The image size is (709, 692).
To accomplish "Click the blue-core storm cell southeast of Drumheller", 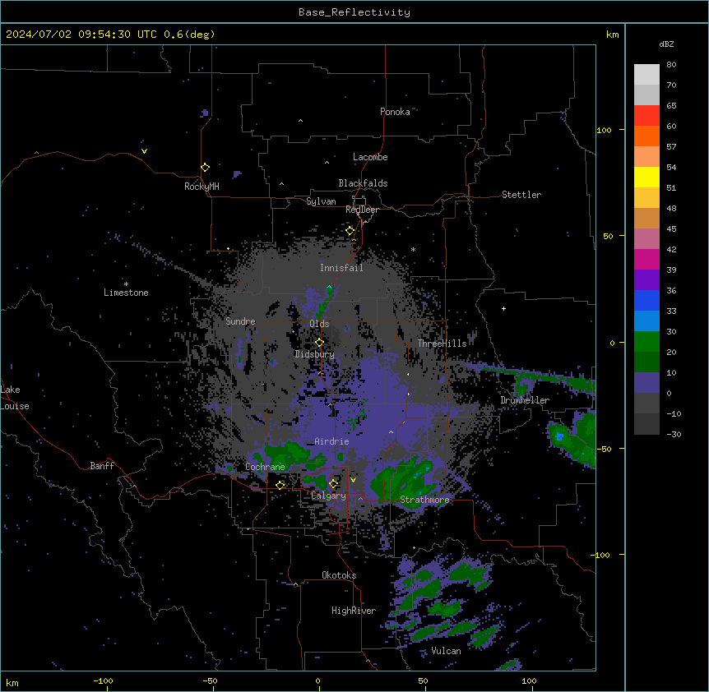I will point(572,441).
